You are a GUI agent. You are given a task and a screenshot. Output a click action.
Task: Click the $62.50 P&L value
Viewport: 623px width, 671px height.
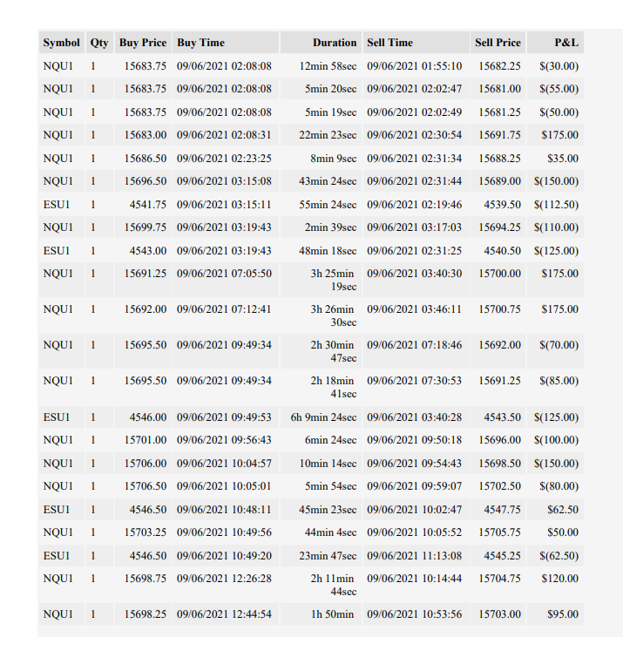563,510
